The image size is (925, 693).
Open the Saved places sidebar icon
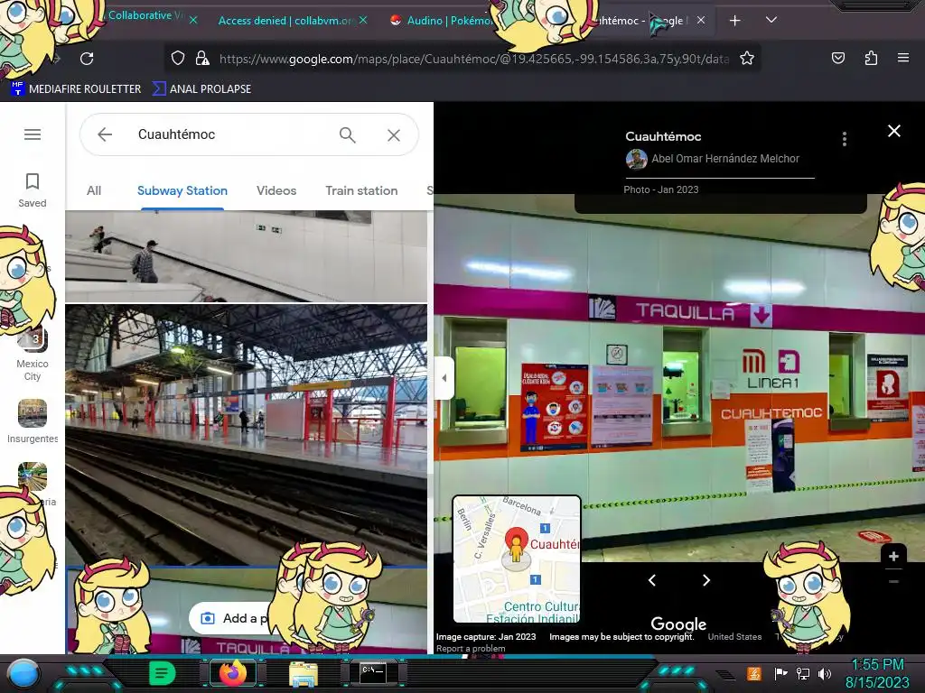click(x=33, y=189)
